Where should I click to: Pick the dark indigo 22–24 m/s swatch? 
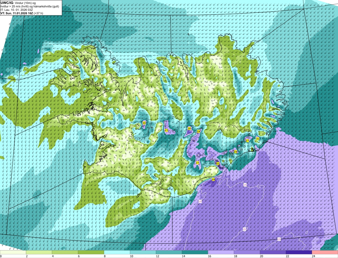tap(299, 252)
